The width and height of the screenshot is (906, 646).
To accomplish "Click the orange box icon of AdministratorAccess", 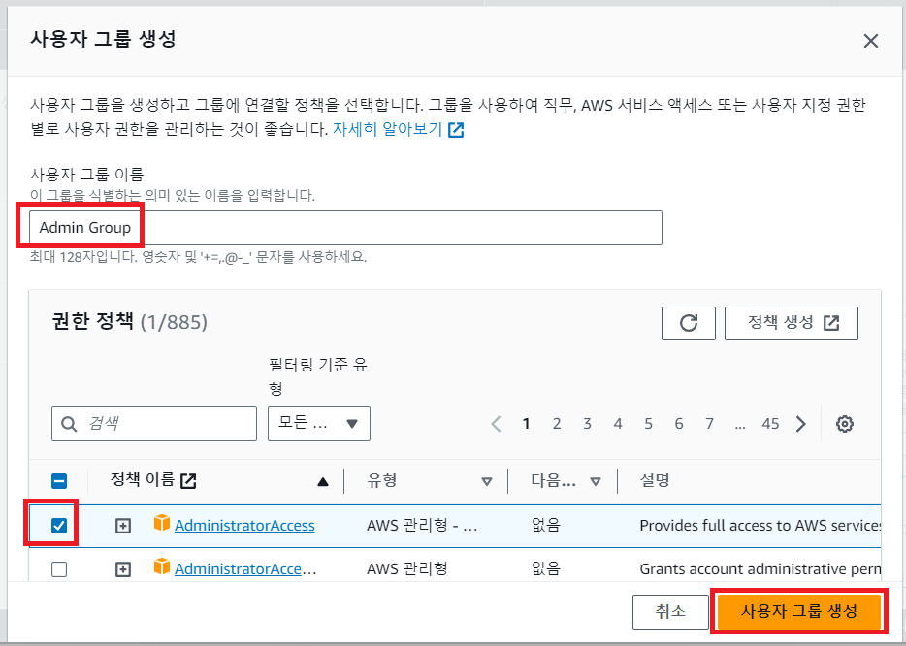I will (x=162, y=523).
